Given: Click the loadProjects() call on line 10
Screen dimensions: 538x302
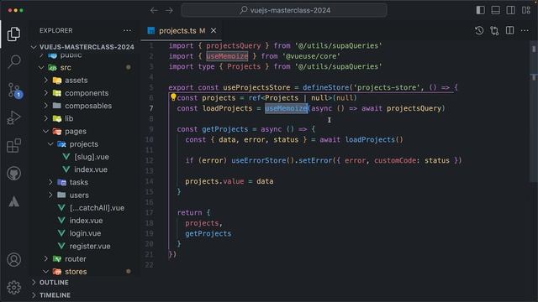Looking at the screenshot, I should (374, 140).
